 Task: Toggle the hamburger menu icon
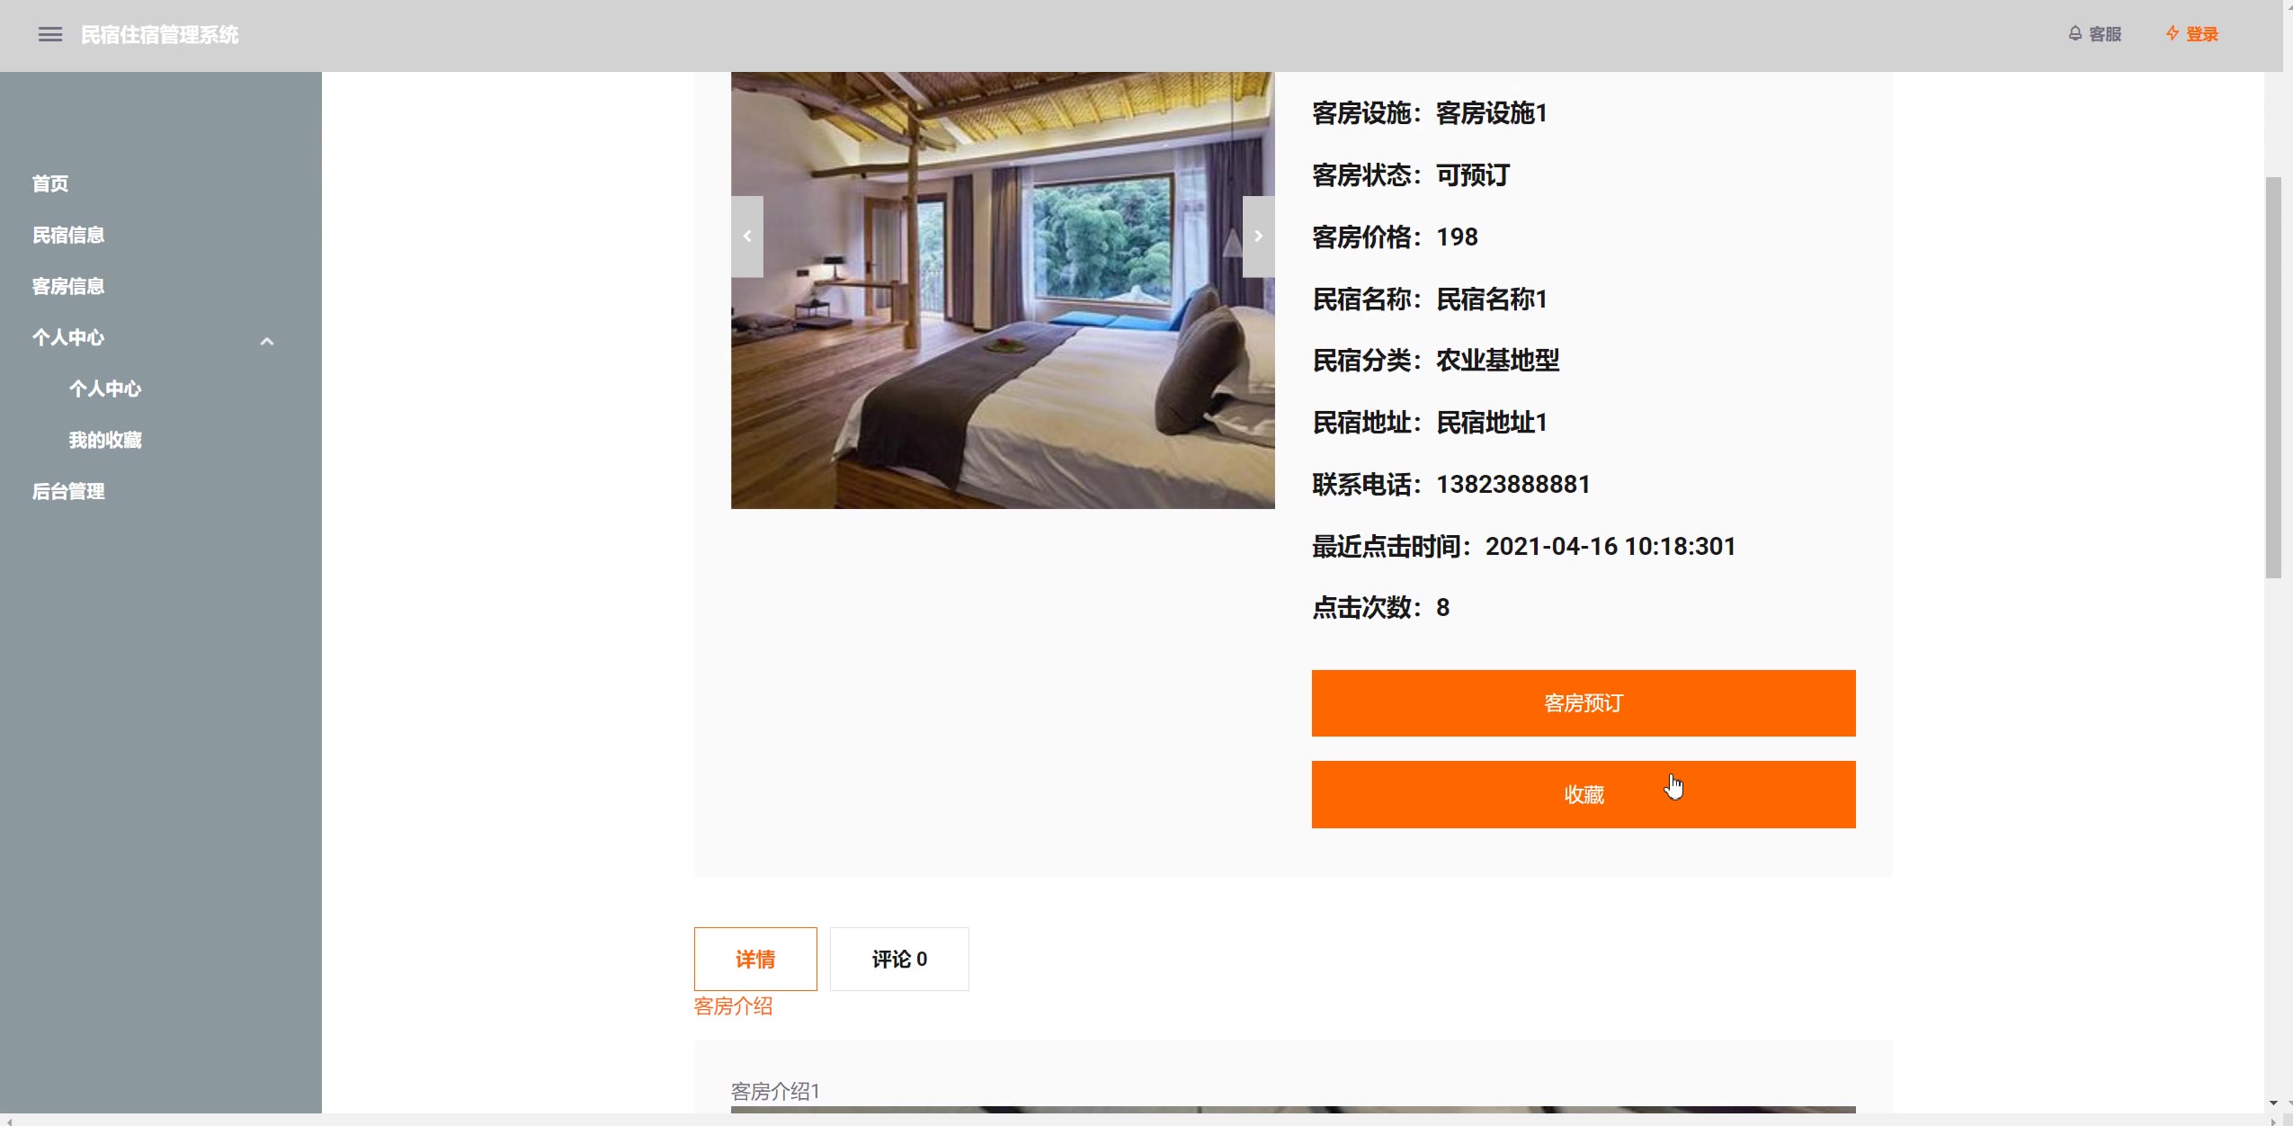[50, 34]
